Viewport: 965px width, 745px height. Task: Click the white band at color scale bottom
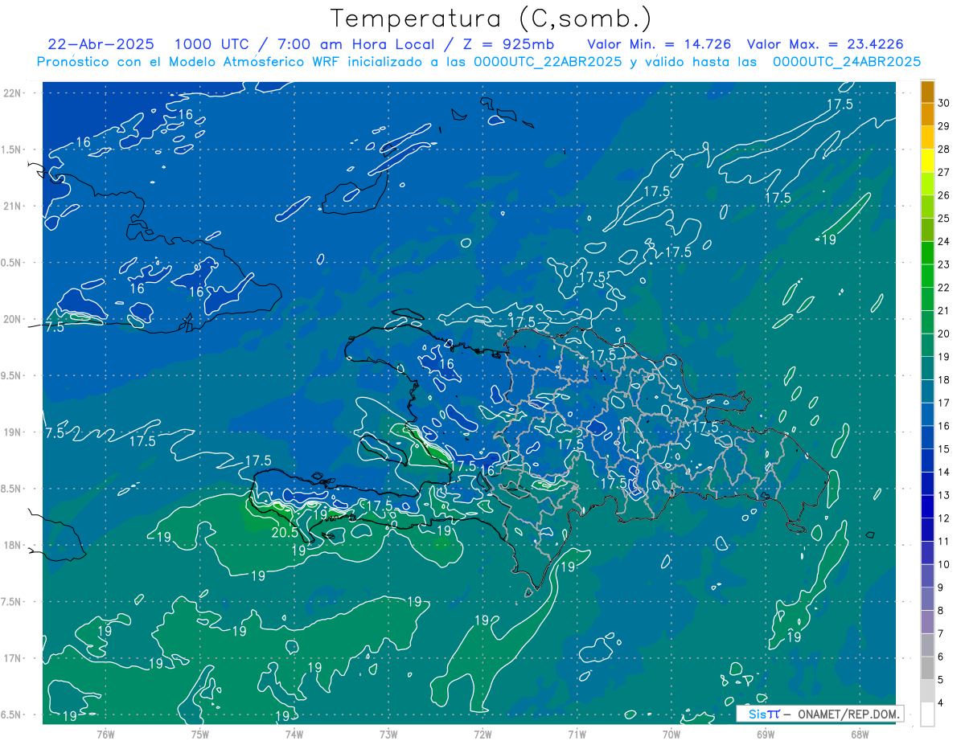pos(927,714)
